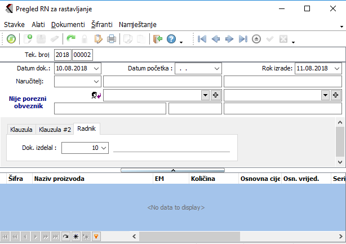The width and height of the screenshot is (346, 244).
Task: Open the Datum početka date dropdown
Action: [217, 68]
